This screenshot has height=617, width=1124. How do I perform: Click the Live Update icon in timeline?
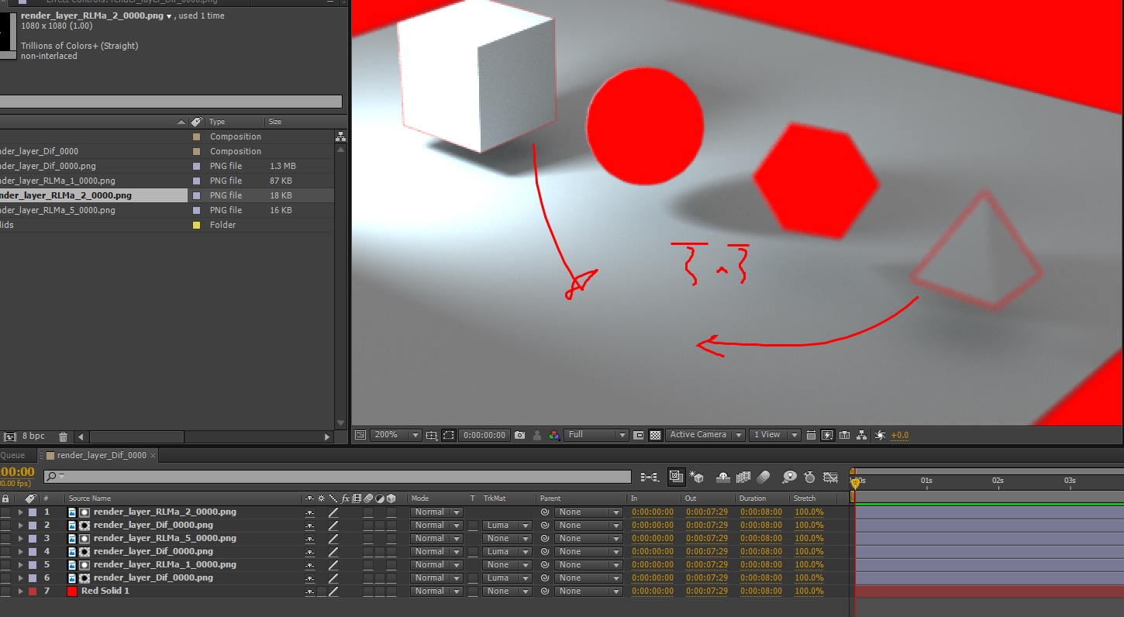(x=675, y=477)
